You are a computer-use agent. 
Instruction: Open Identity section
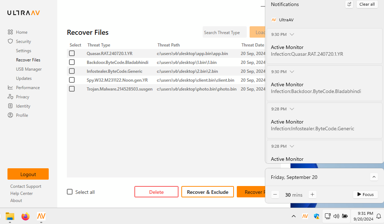[23, 106]
